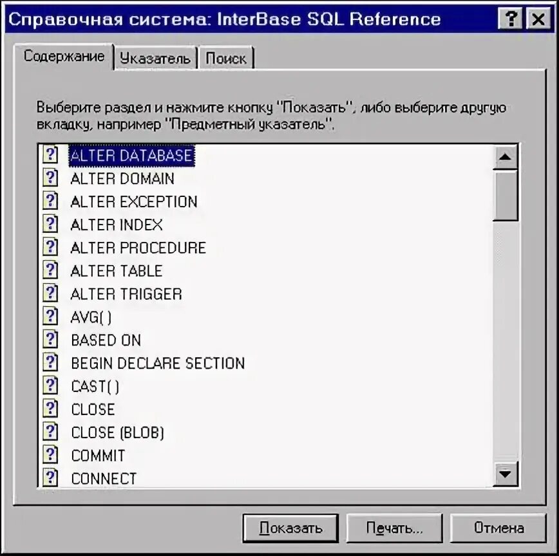Select the ALTER PROCEDURE topic
Screen dimensions: 559x556
[138, 248]
